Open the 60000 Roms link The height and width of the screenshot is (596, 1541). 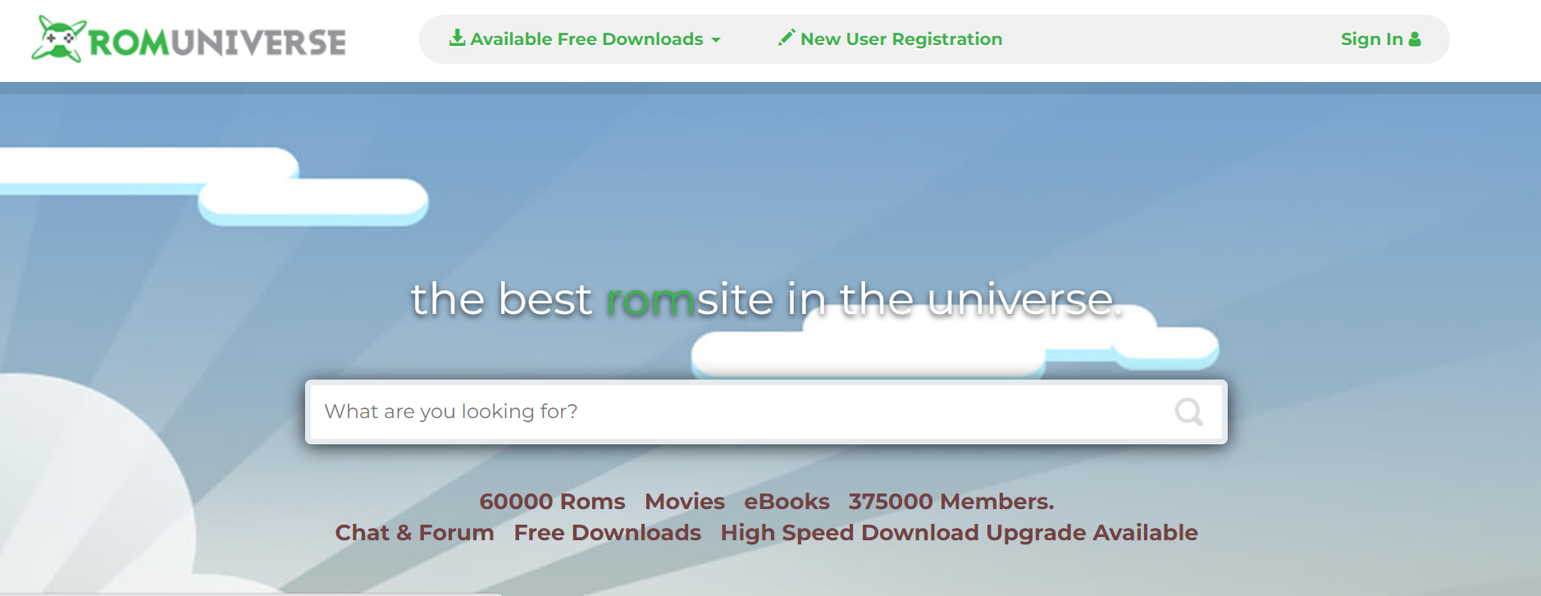pyautogui.click(x=552, y=501)
